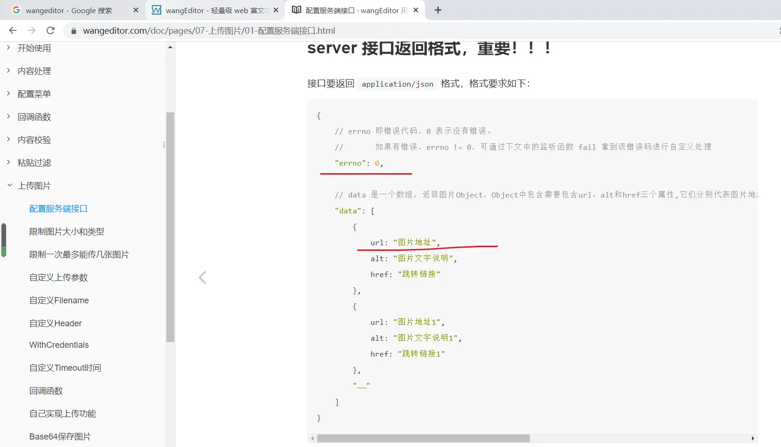
Task: Close the wangeditor Google search tab
Action: point(136,10)
